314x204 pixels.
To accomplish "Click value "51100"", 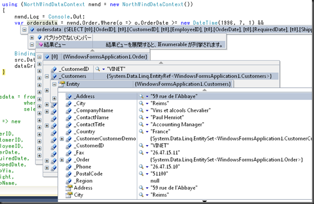I will [x=159, y=174].
